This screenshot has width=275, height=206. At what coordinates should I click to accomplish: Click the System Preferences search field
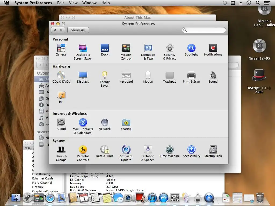[204, 30]
